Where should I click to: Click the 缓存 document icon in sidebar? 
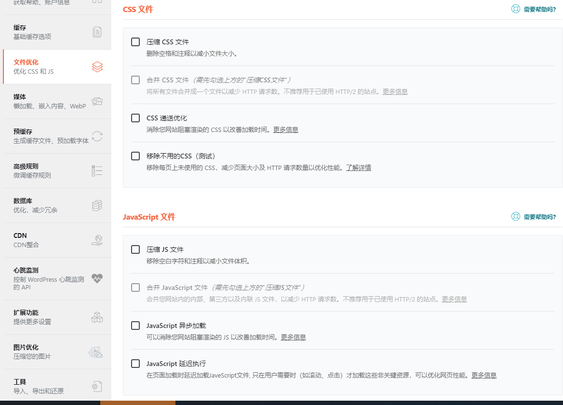97,32
